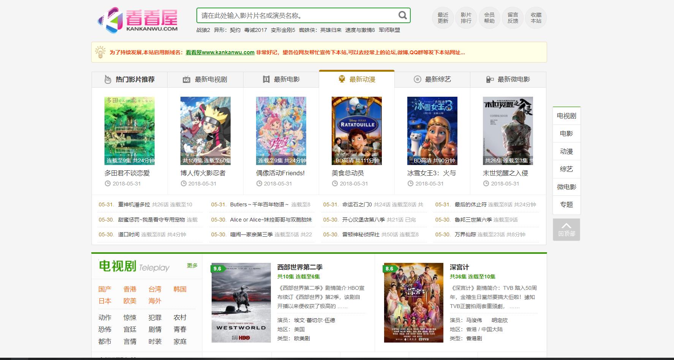This screenshot has height=360, width=674.
Task: Switch to the 最新动漫 tab
Action: pyautogui.click(x=357, y=79)
